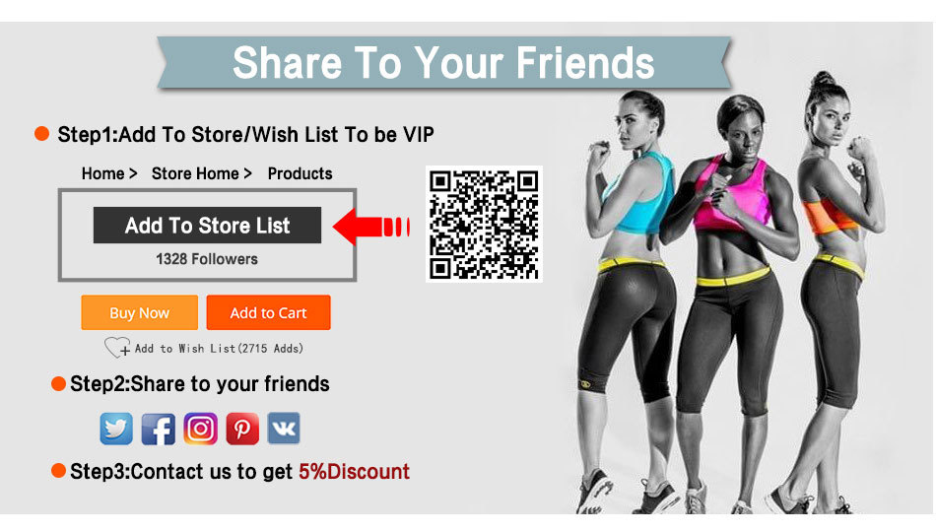Click Add To Store List button
Screen dimensions: 936x532
click(207, 225)
